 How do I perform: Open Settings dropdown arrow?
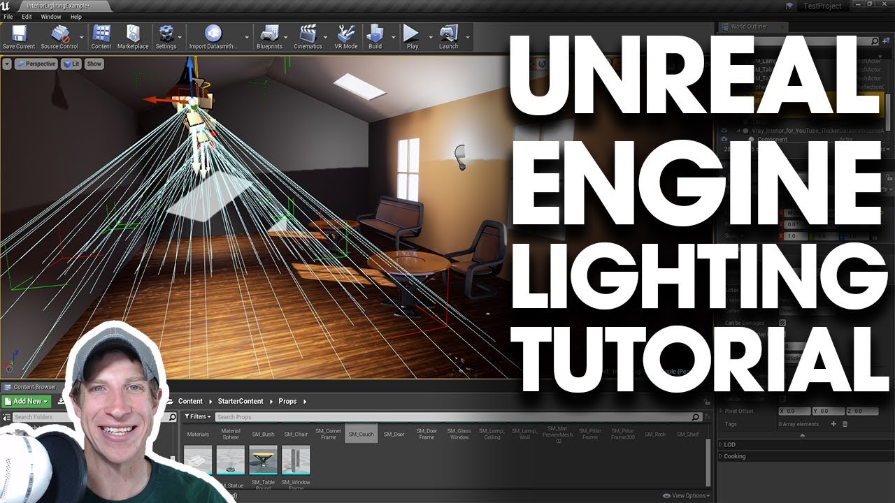click(180, 37)
